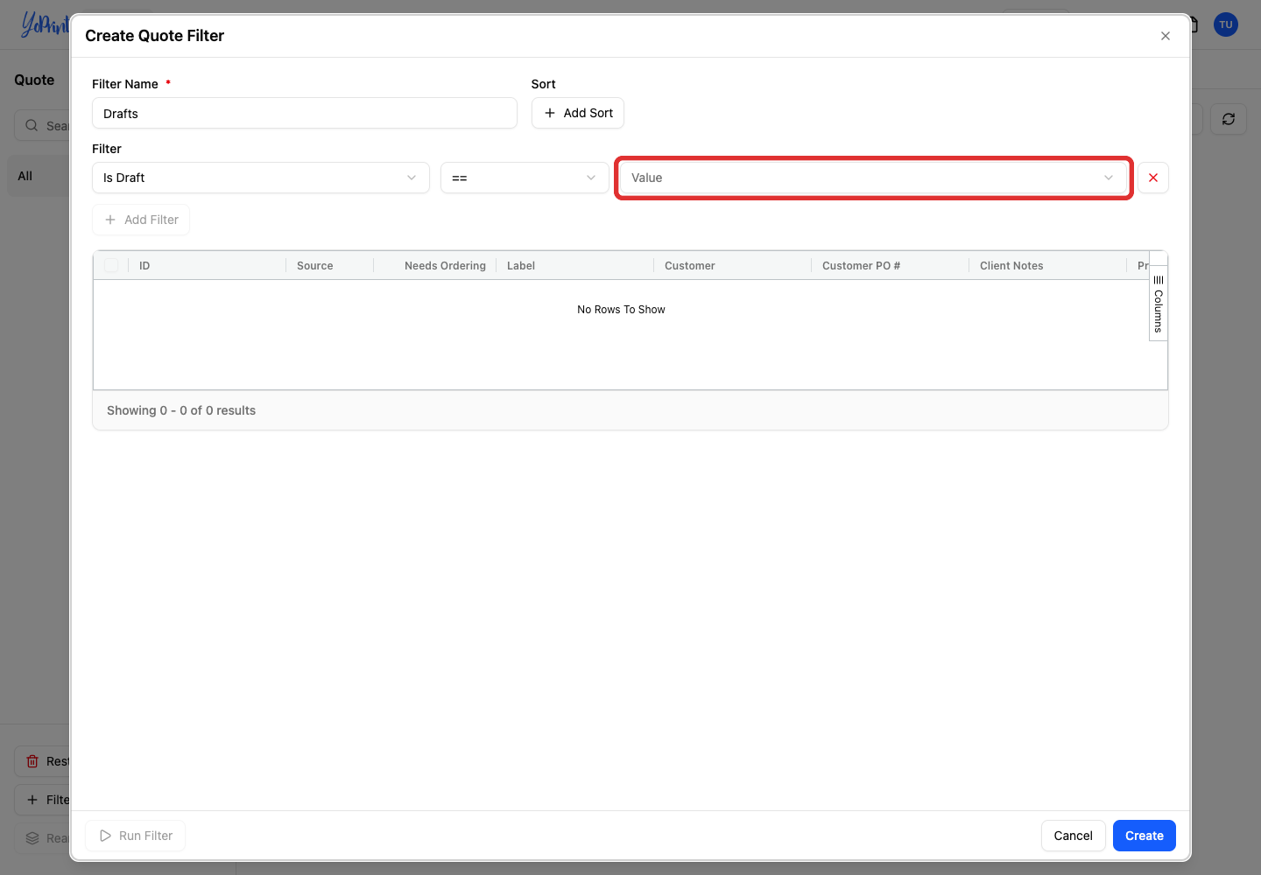Open the Columns side panel
This screenshot has height=875, width=1261.
(1158, 303)
